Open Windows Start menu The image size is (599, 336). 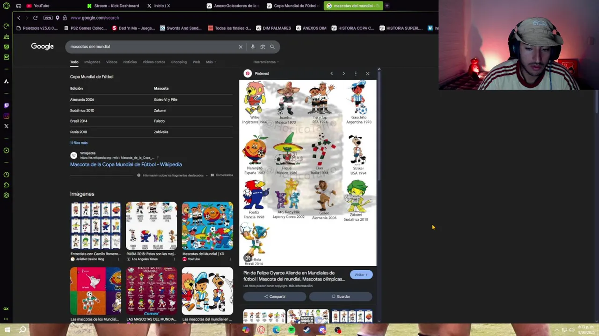point(7,330)
